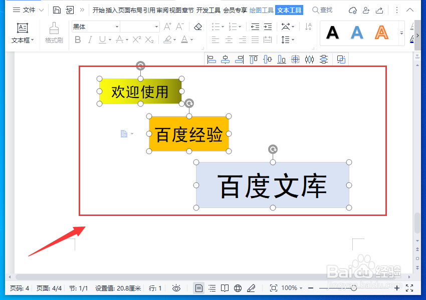
Task: Align objects right in floating toolbar
Action: pos(240,59)
